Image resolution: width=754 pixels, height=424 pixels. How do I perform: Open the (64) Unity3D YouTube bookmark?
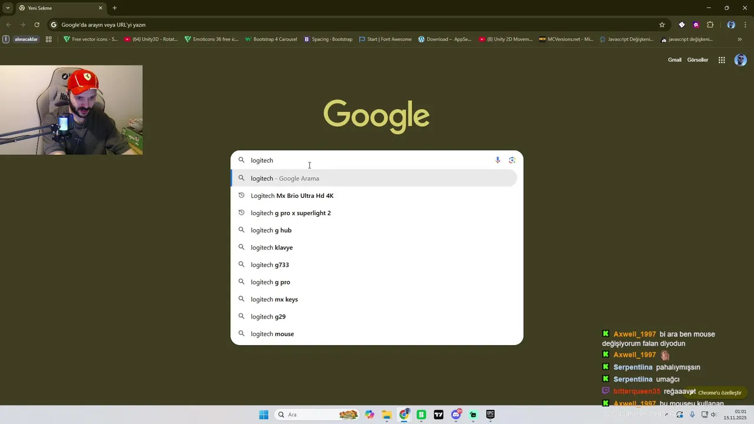(x=151, y=39)
